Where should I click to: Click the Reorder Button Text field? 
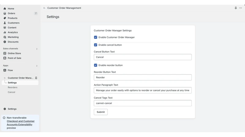point(143,77)
